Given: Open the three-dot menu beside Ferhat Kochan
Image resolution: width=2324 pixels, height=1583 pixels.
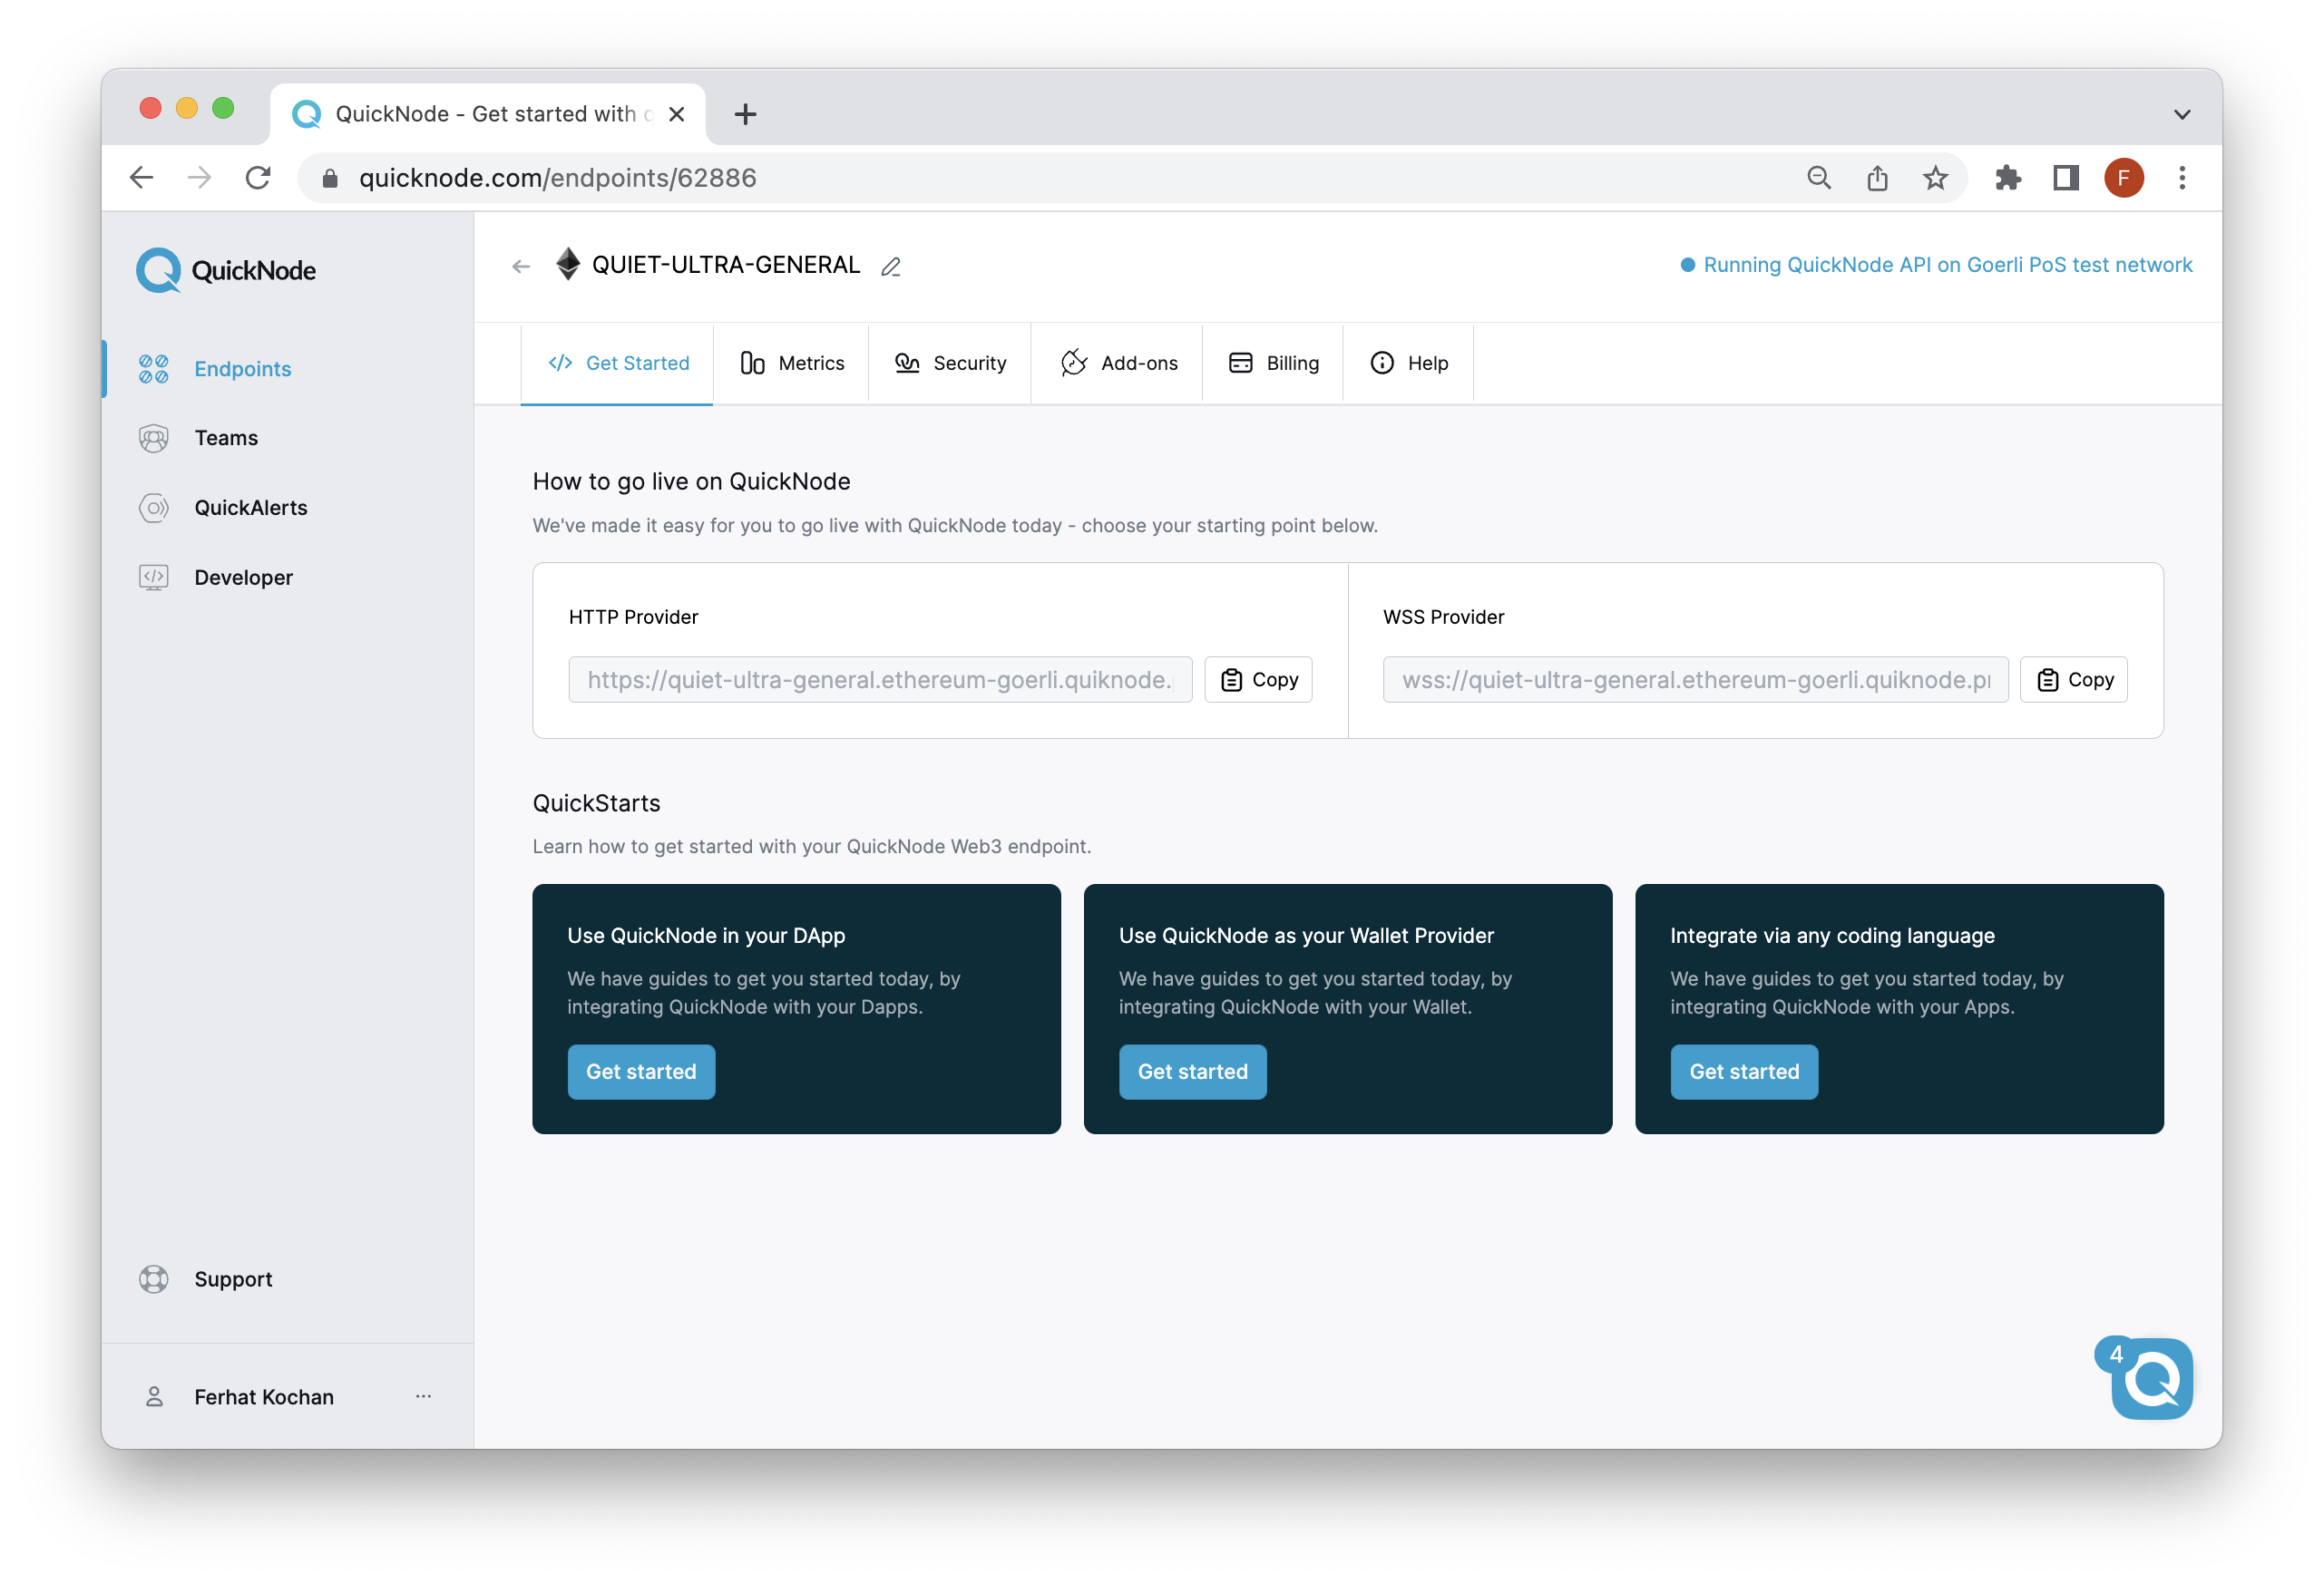Looking at the screenshot, I should pyautogui.click(x=423, y=1396).
